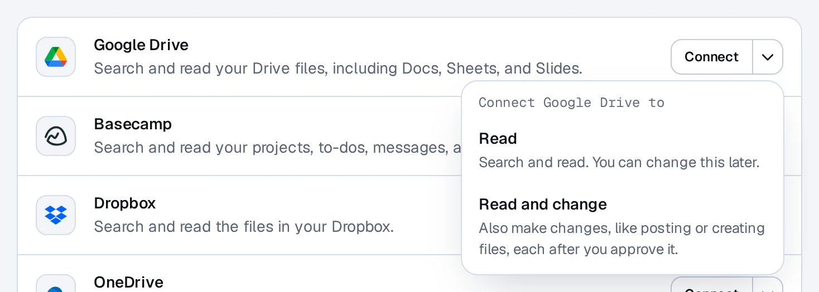The width and height of the screenshot is (819, 292).
Task: Click the Basecamp logo icon
Action: click(x=56, y=136)
